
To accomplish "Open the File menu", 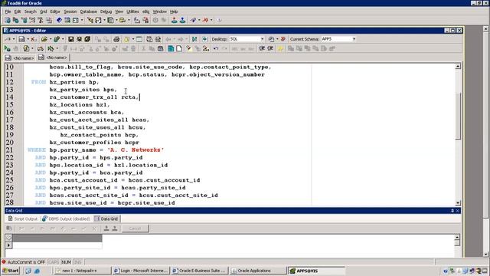I will pos(8,11).
